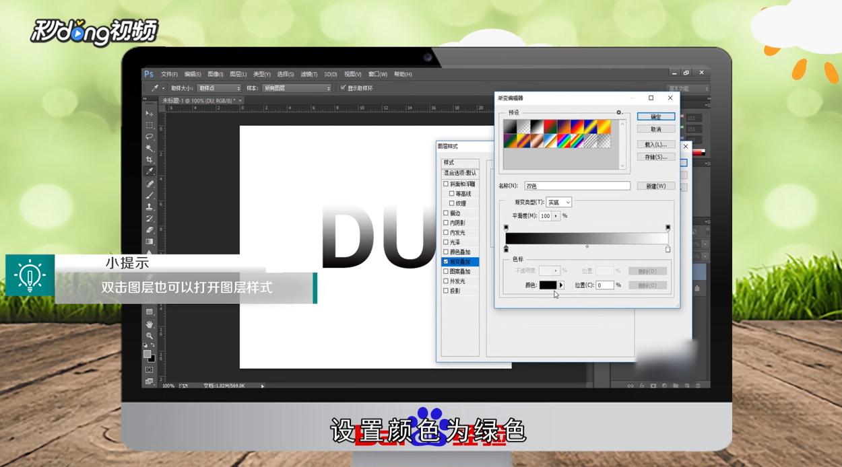Click 存储(S)... button

click(x=656, y=157)
